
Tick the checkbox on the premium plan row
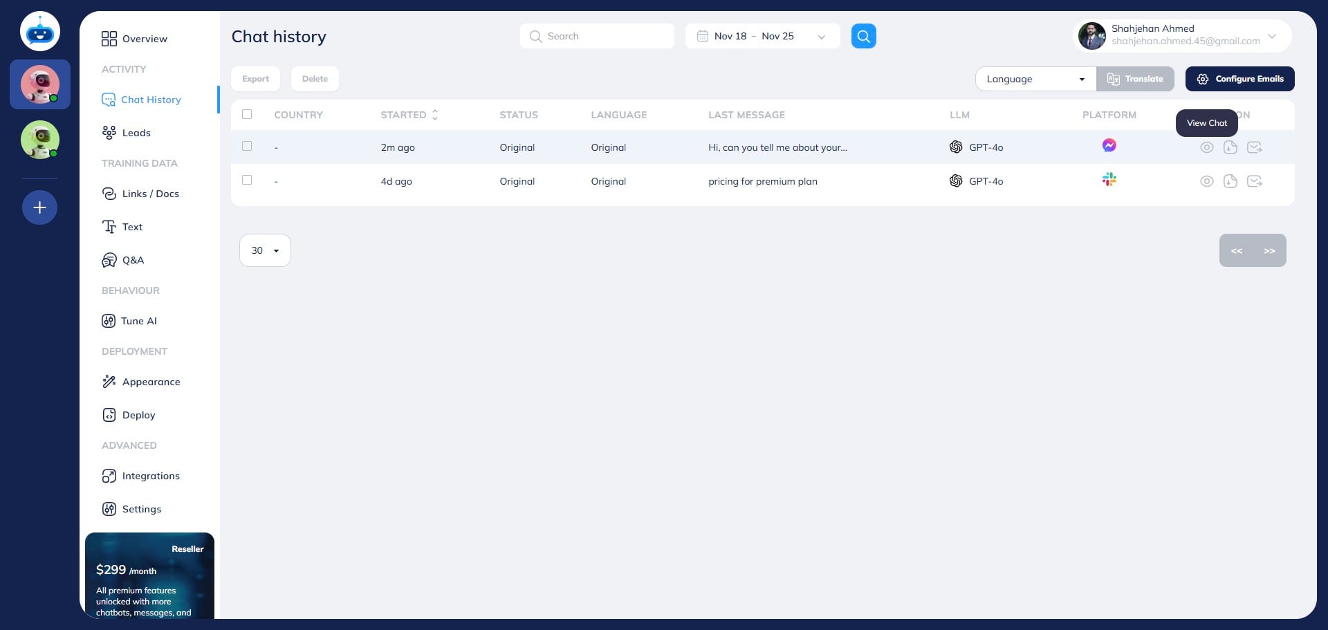click(x=247, y=181)
